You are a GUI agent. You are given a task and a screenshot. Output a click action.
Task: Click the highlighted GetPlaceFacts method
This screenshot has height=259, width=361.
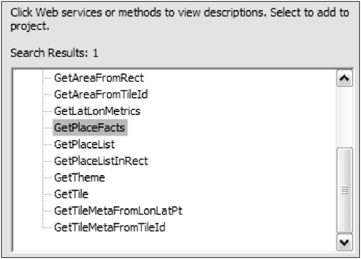click(90, 128)
